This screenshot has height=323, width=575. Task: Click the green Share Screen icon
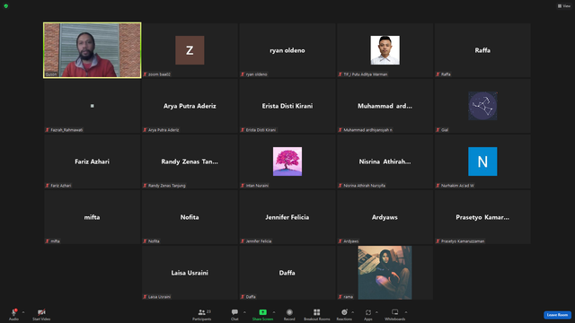pyautogui.click(x=262, y=312)
